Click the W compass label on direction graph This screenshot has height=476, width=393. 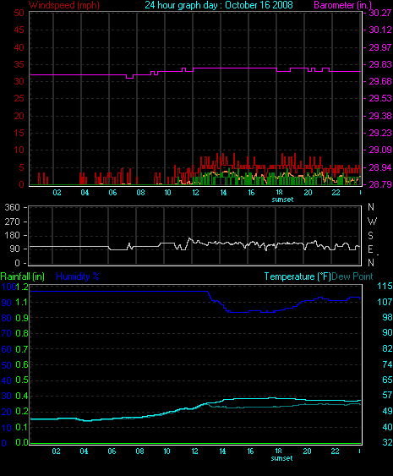(372, 222)
